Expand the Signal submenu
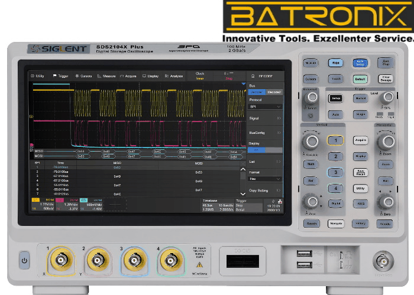Screen dimensions: 414x295 coord(265,118)
